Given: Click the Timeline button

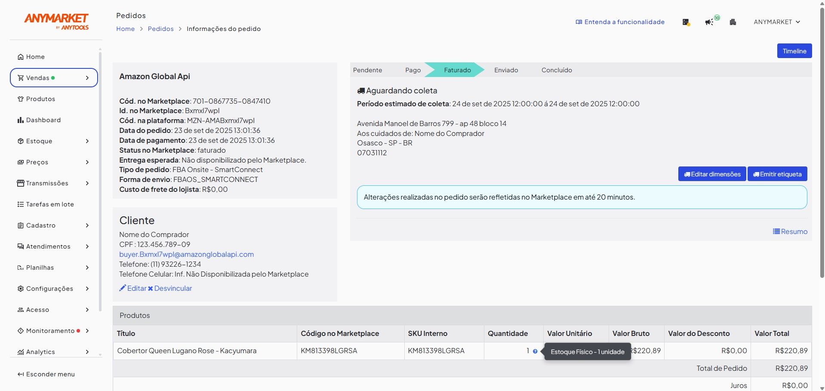Looking at the screenshot, I should tap(794, 51).
